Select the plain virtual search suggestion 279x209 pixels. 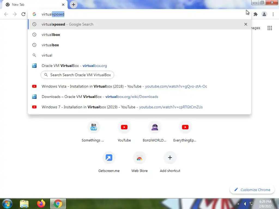point(139,55)
